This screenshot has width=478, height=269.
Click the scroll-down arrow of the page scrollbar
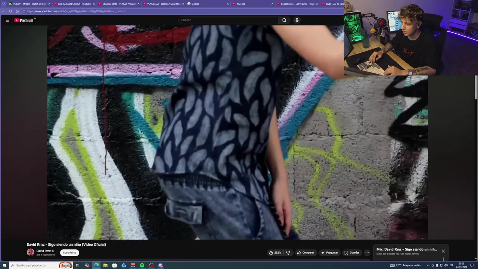coord(476,259)
